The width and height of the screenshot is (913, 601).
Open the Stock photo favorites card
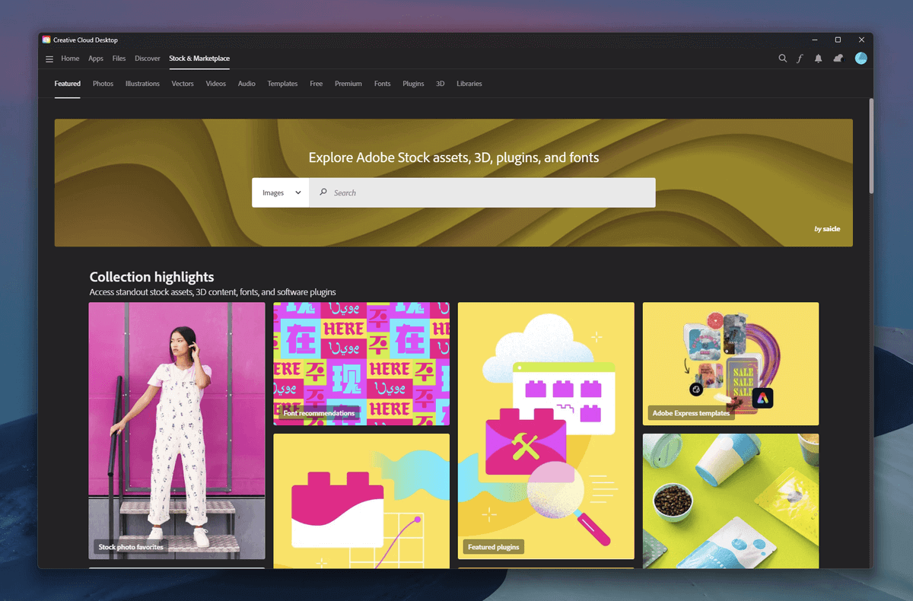pyautogui.click(x=177, y=431)
